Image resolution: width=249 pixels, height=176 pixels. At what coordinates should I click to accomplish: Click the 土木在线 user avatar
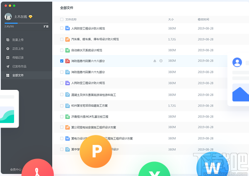8,17
